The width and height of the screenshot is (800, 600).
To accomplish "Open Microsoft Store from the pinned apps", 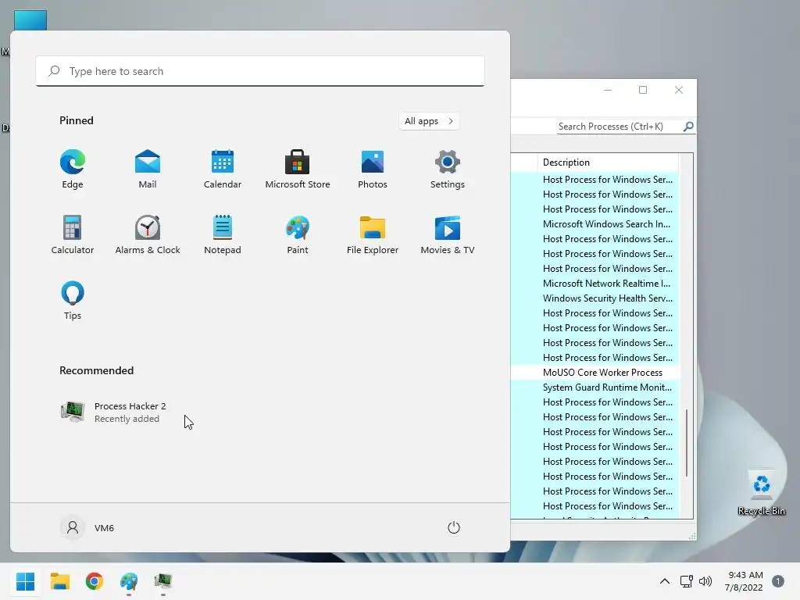I will (x=298, y=170).
